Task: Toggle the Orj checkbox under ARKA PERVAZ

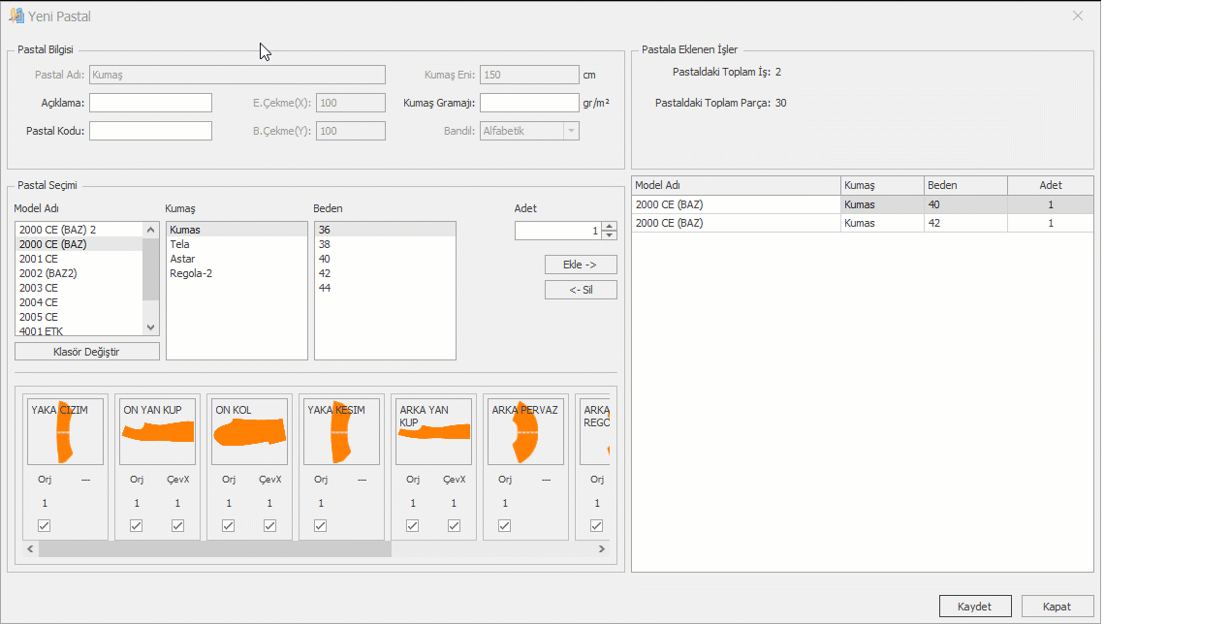Action: click(x=505, y=526)
